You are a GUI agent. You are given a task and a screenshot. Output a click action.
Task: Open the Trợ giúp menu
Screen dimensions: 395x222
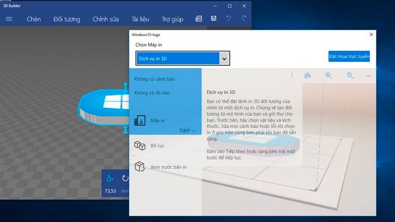coord(173,19)
